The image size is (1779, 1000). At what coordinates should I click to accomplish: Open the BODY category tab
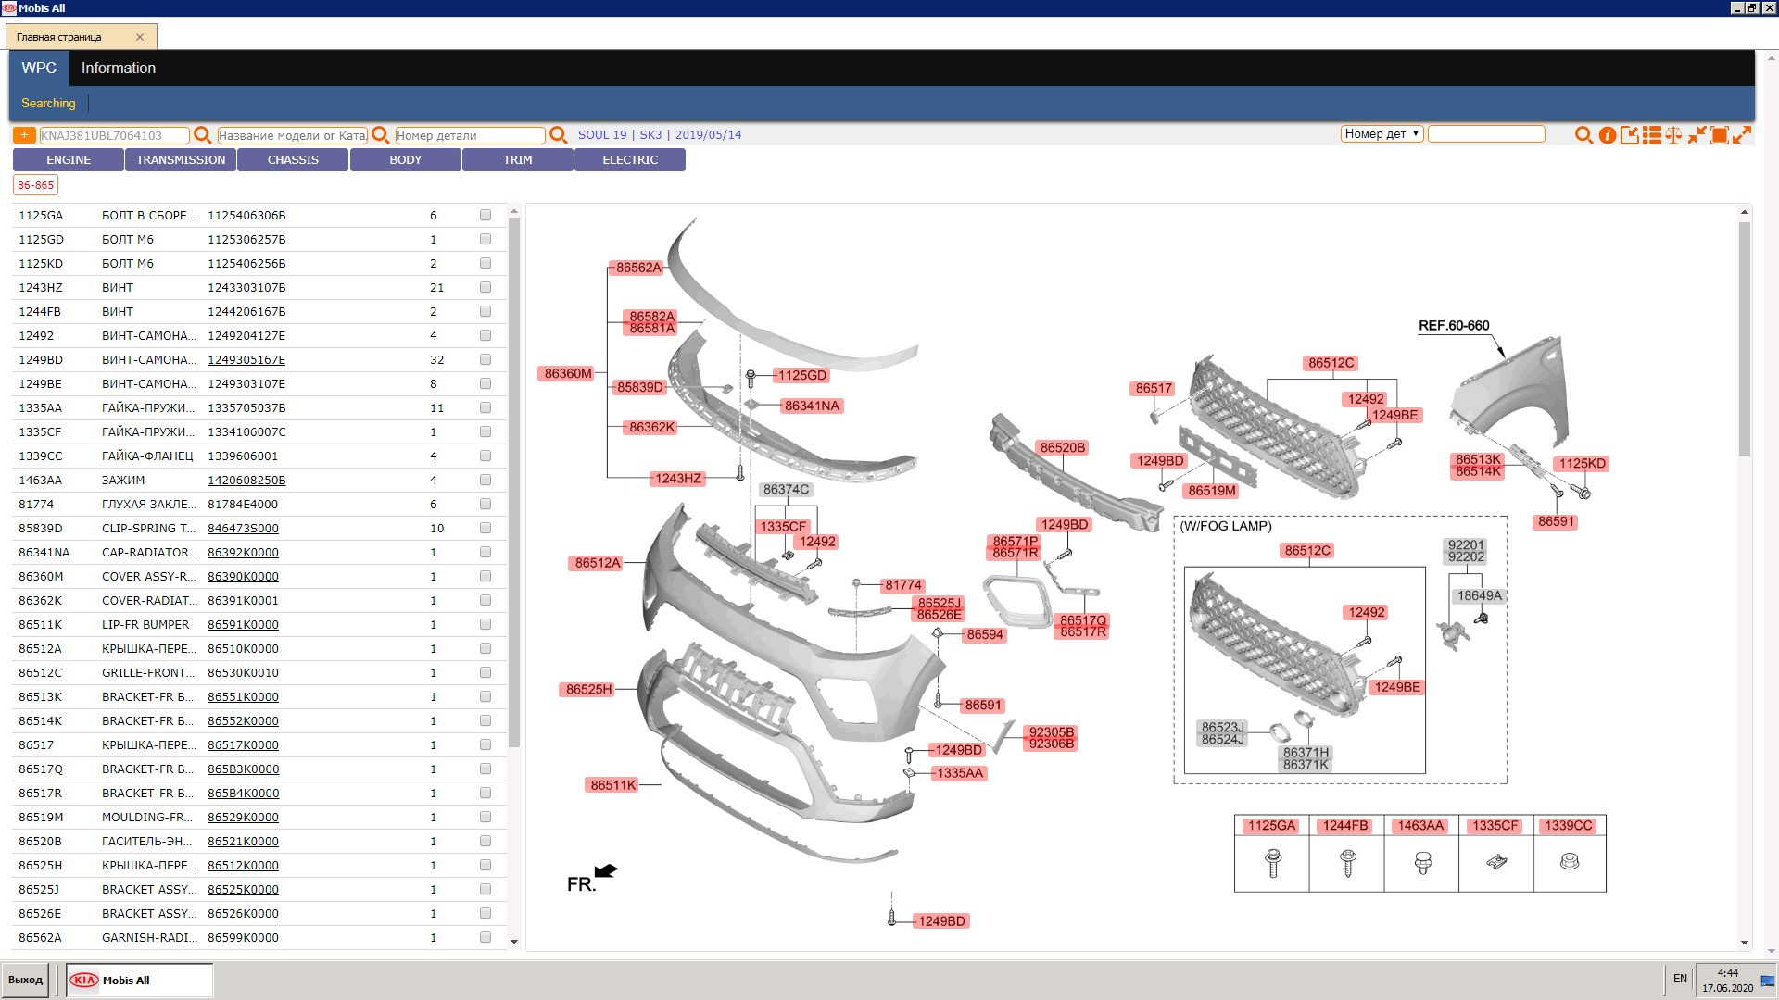405,160
